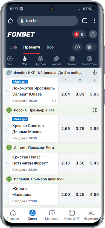Switch to the Все tab
This screenshot has height=228, width=105.
[50, 47]
